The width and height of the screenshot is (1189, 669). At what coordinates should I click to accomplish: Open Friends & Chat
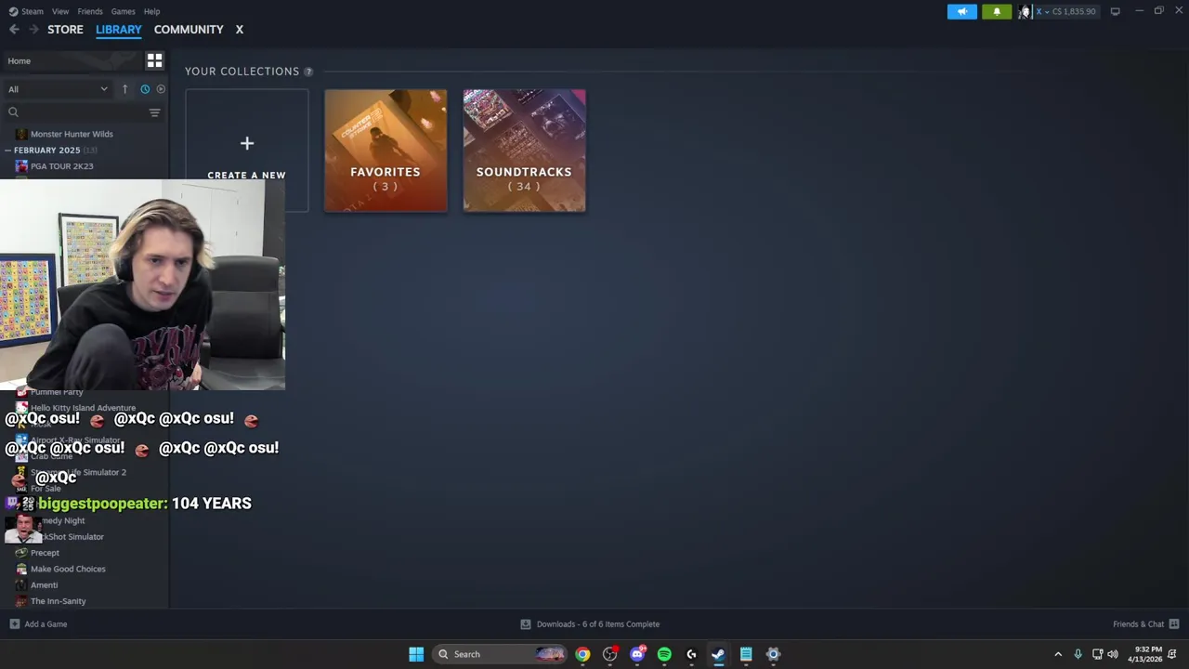pyautogui.click(x=1145, y=624)
